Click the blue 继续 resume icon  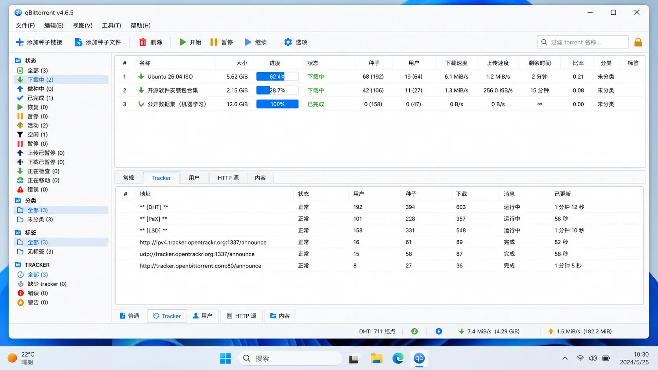[x=248, y=42]
